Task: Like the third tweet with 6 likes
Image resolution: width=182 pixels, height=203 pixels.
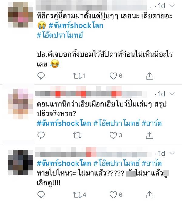Action: (x=113, y=195)
